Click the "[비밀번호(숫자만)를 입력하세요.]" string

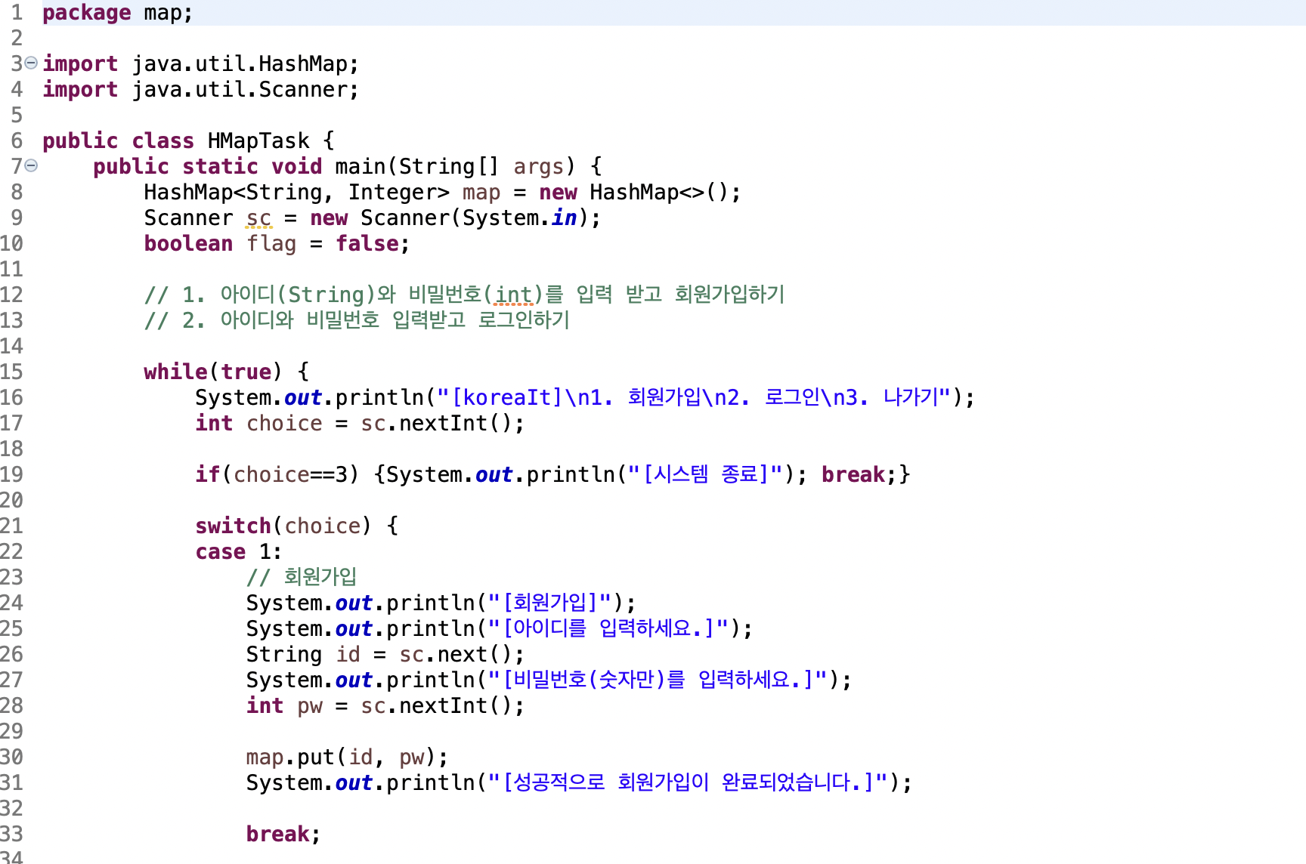(x=658, y=680)
